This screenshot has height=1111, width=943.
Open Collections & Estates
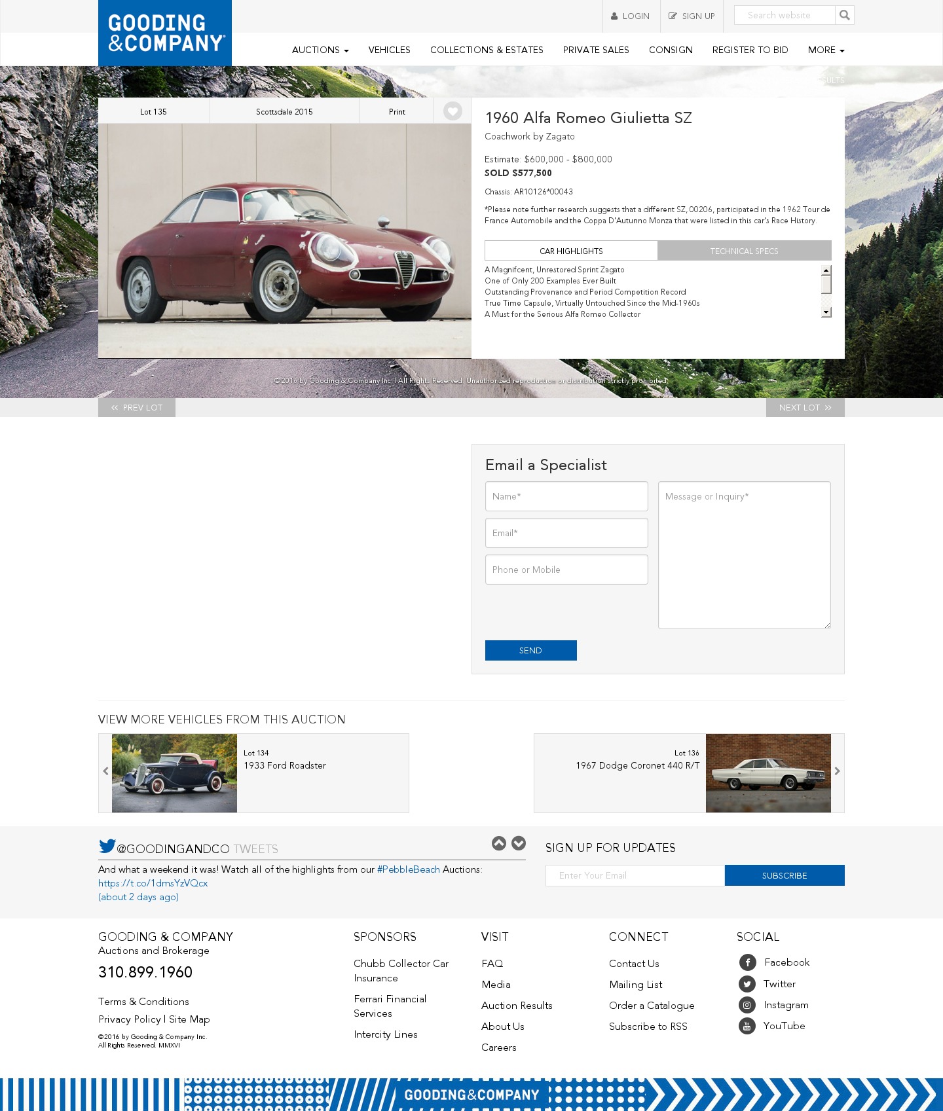(487, 50)
